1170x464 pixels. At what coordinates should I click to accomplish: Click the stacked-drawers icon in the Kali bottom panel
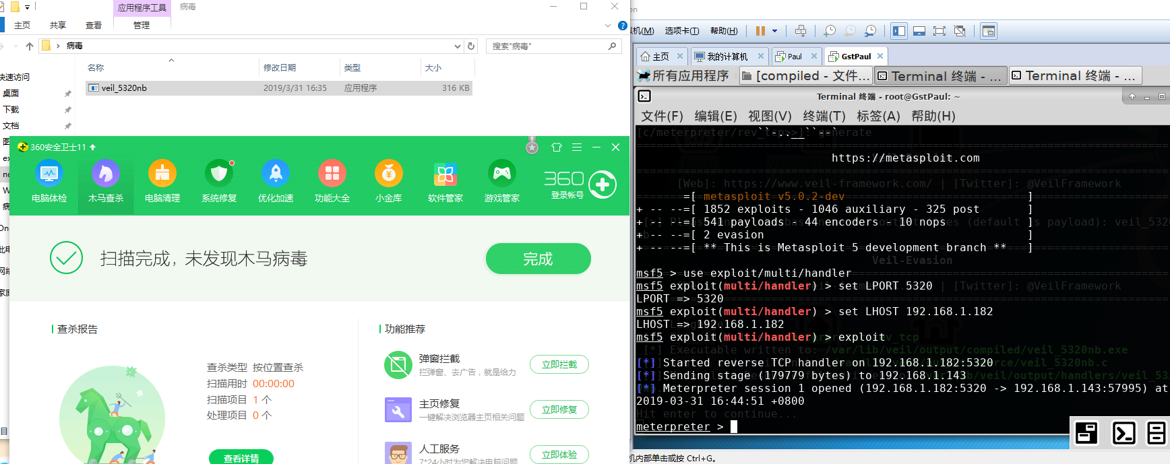(1157, 433)
